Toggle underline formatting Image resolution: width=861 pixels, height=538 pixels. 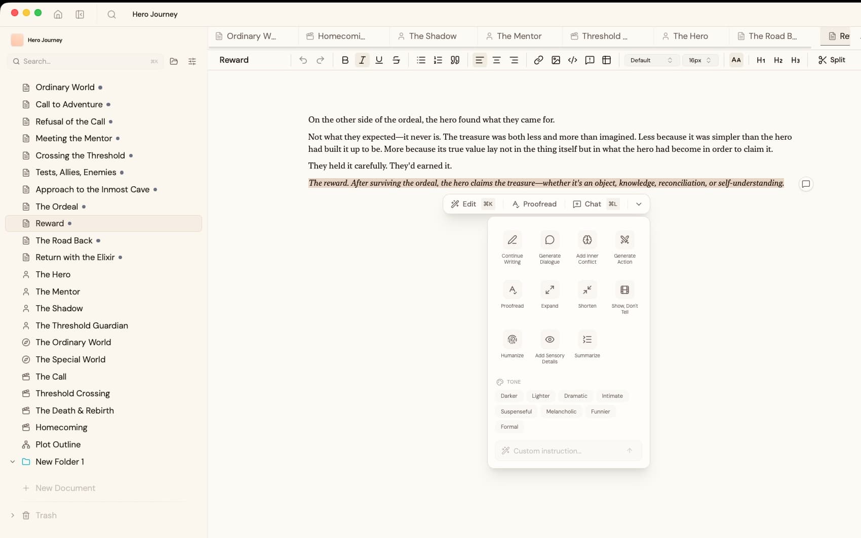[x=379, y=60]
